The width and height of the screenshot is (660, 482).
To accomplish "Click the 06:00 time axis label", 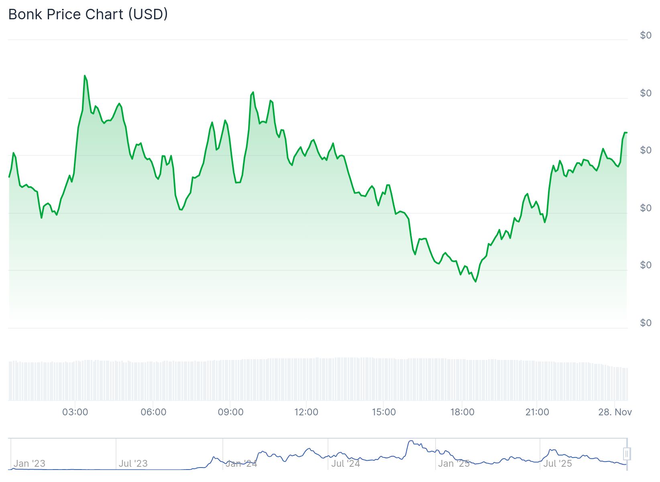I will [x=153, y=412].
